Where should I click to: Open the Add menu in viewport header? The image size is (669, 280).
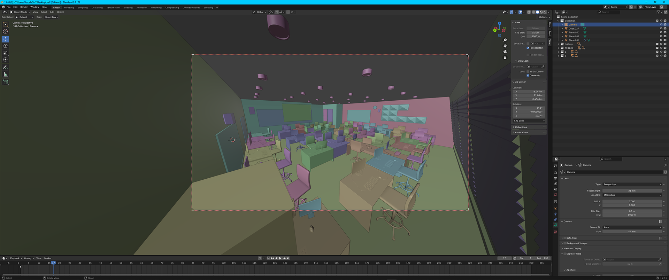[x=52, y=12]
